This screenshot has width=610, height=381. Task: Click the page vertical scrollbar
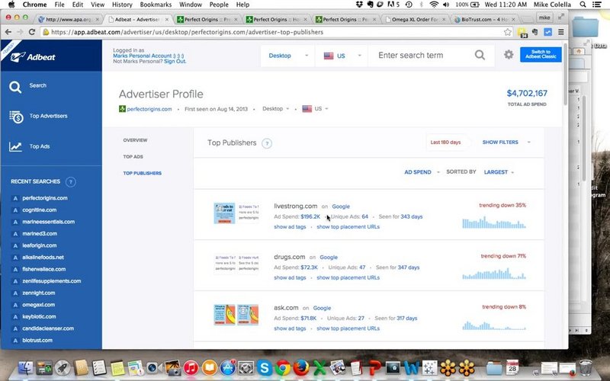565,74
